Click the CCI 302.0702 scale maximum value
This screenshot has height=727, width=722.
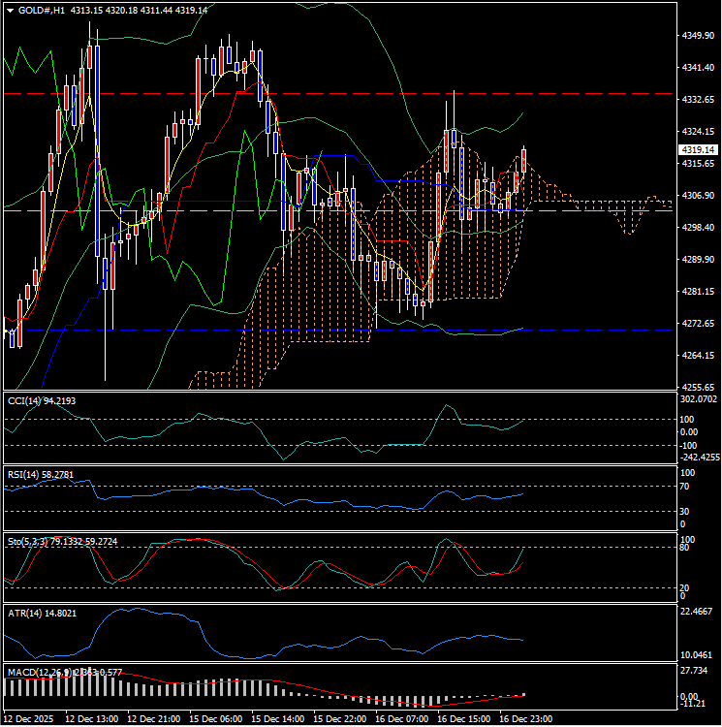pos(700,398)
